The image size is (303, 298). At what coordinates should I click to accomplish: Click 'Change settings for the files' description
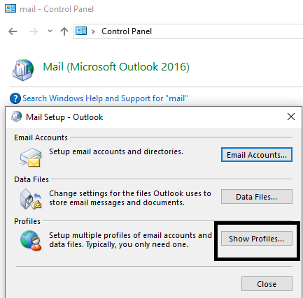[x=130, y=198]
